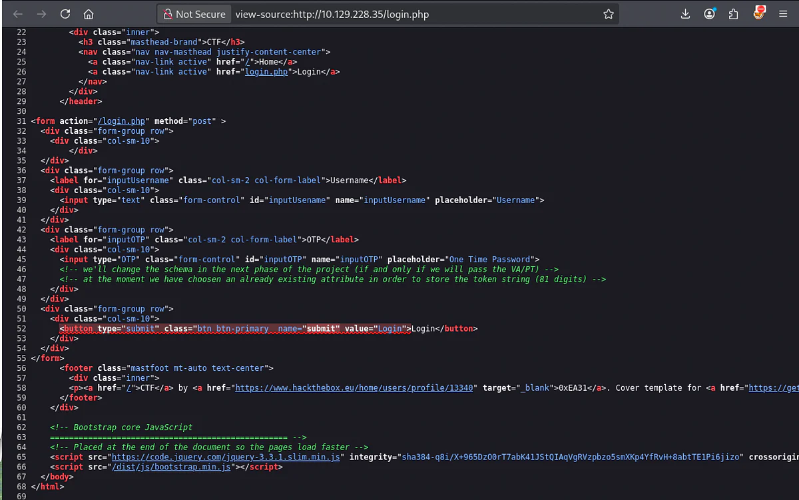Click the Not Secure connection indicator
This screenshot has height=500, width=799.
(194, 14)
